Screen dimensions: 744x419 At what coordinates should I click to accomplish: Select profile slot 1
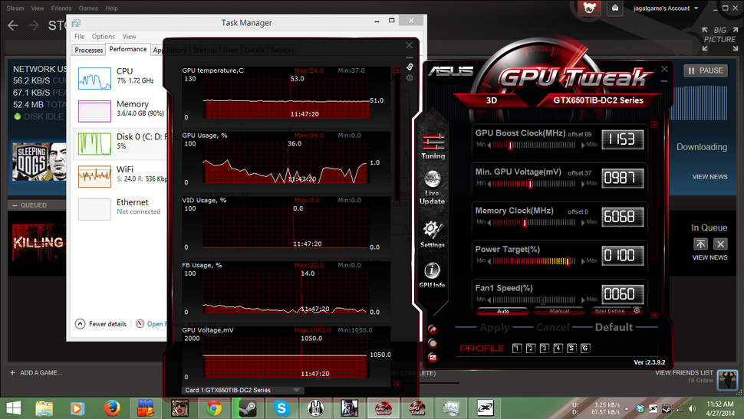[516, 349]
